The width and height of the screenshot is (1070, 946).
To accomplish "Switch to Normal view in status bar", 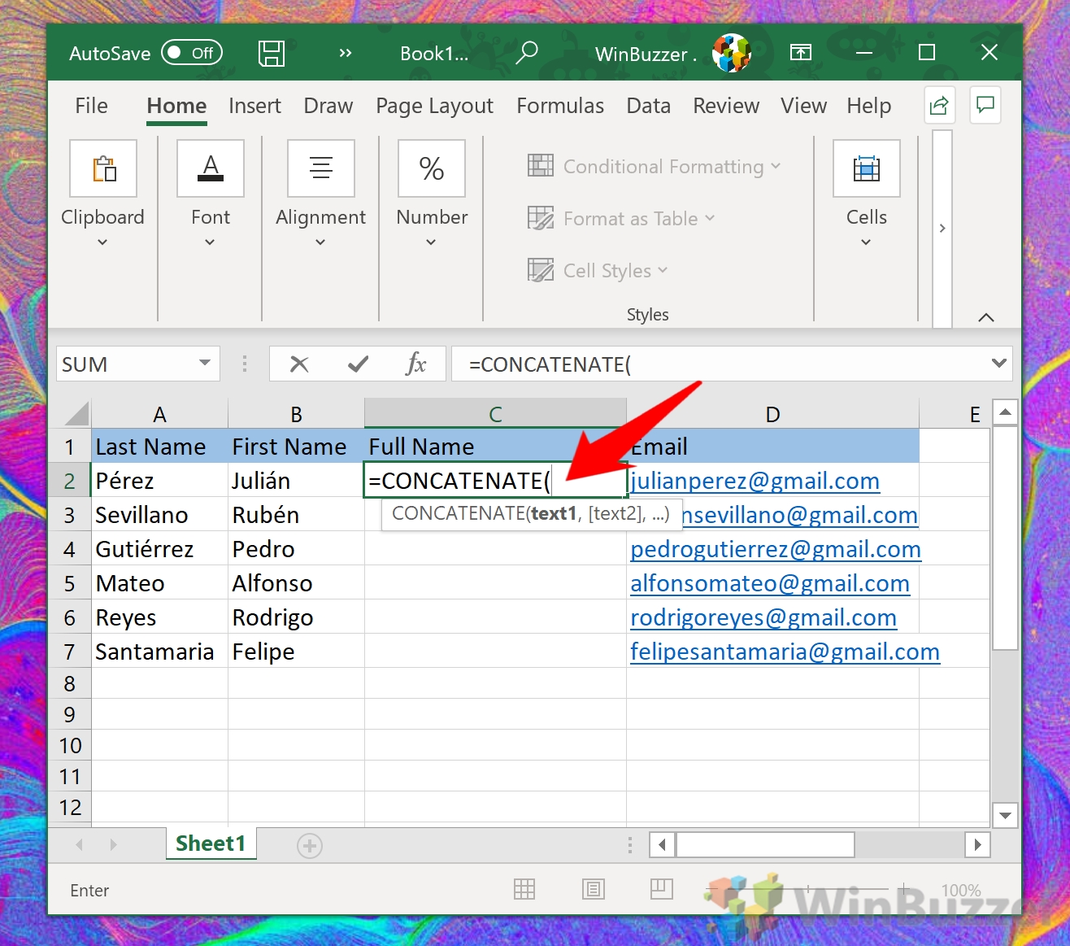I will point(524,890).
